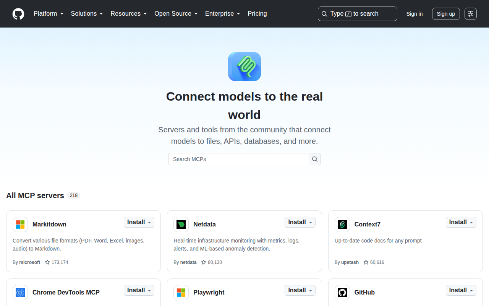
Task: Click the Markitdown Microsoft logo icon
Action: click(x=20, y=225)
